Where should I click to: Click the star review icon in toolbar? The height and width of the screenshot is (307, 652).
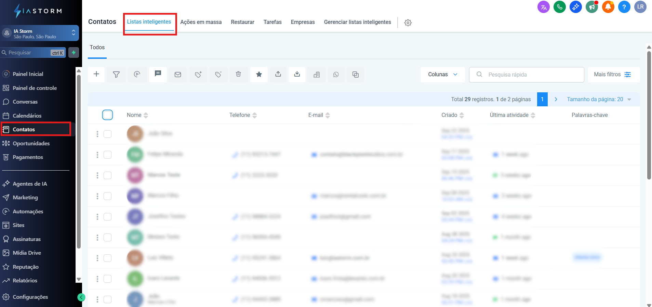pyautogui.click(x=259, y=74)
